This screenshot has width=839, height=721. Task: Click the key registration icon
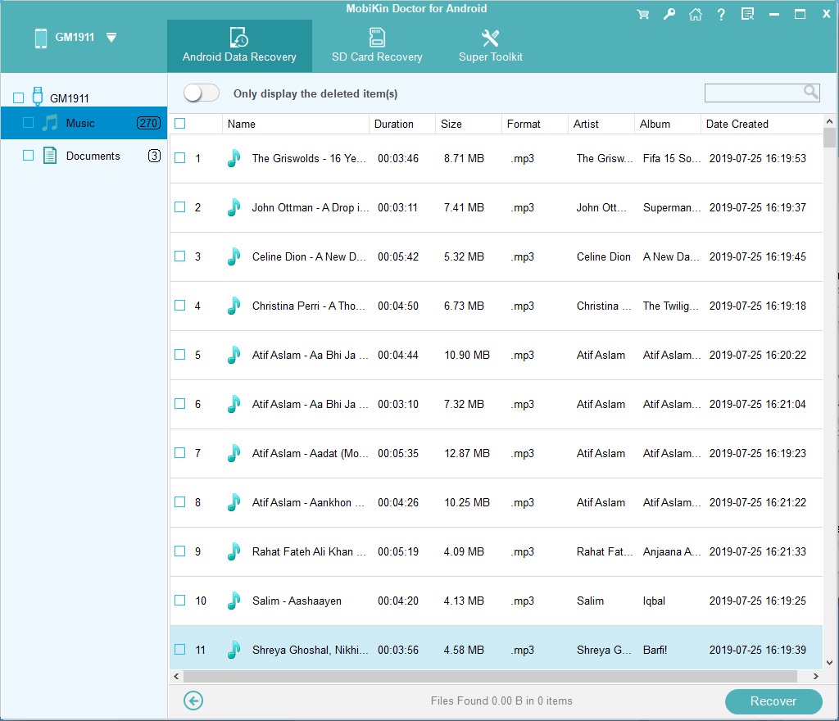click(669, 15)
